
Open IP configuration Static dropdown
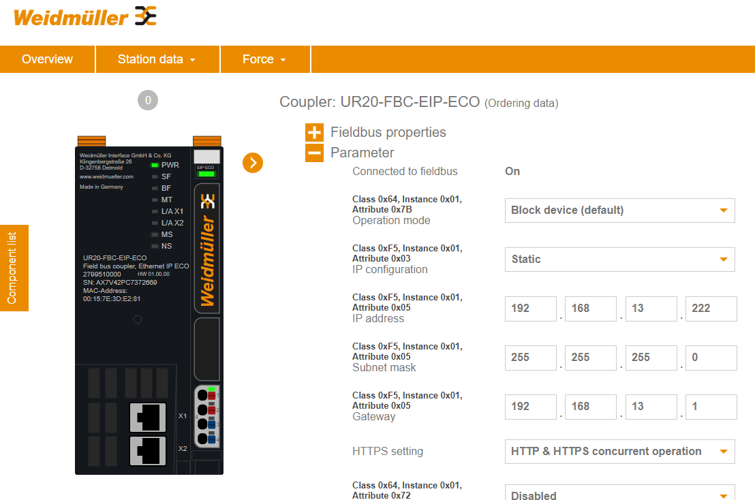click(619, 260)
